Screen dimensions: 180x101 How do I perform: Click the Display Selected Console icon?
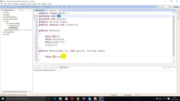(165, 68)
